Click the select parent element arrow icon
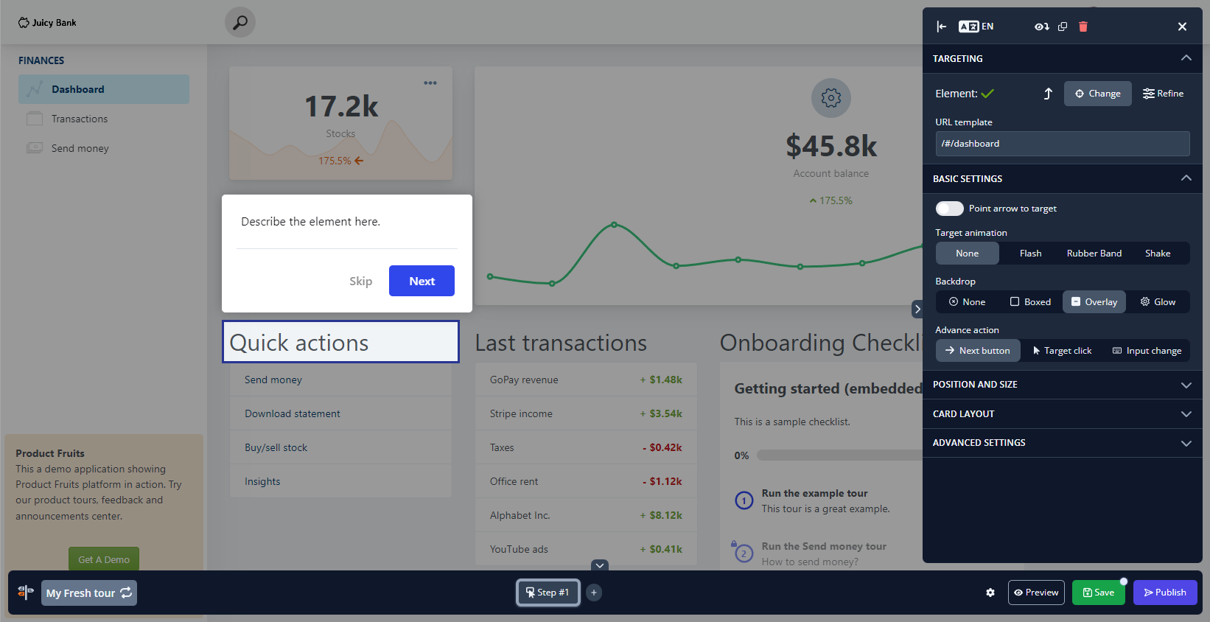The height and width of the screenshot is (622, 1210). tap(1048, 94)
